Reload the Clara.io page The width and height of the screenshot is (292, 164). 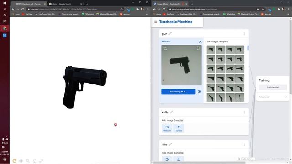coord(22,9)
